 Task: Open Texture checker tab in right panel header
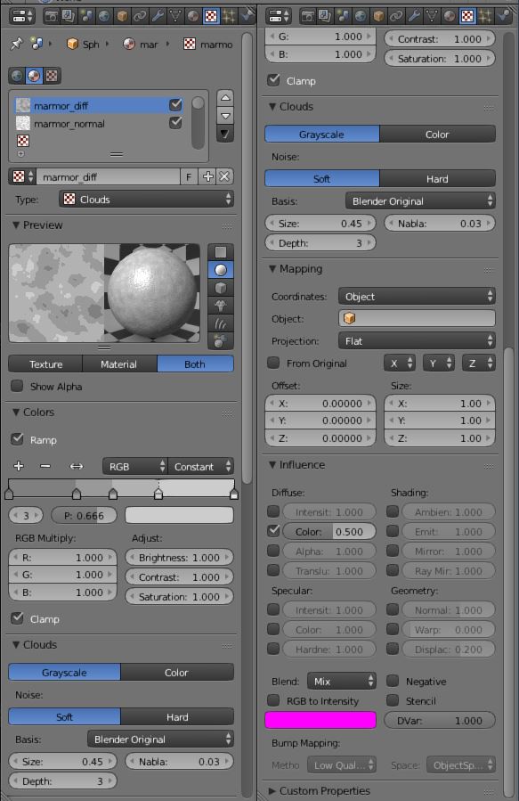[467, 16]
